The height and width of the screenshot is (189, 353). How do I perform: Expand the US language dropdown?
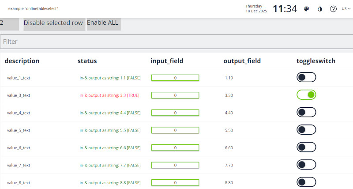click(x=346, y=9)
